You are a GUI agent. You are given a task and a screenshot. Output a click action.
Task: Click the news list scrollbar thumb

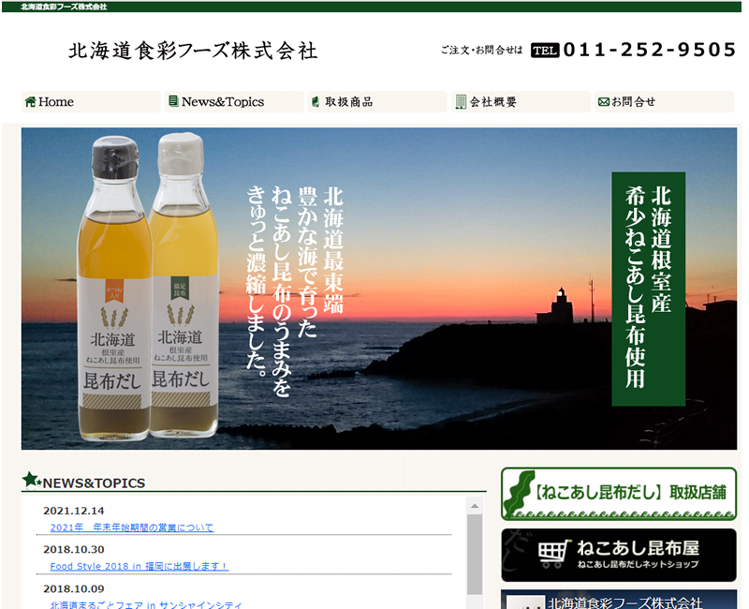point(475,555)
